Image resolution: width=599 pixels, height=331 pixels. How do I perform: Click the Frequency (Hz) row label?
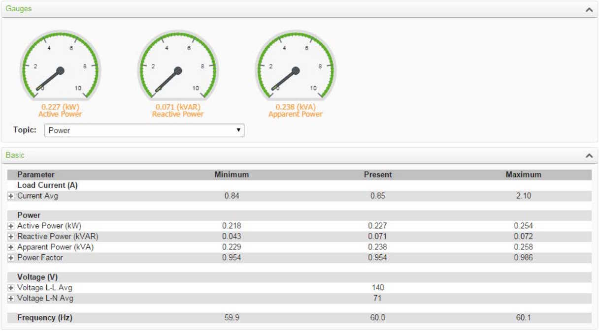pyautogui.click(x=45, y=318)
